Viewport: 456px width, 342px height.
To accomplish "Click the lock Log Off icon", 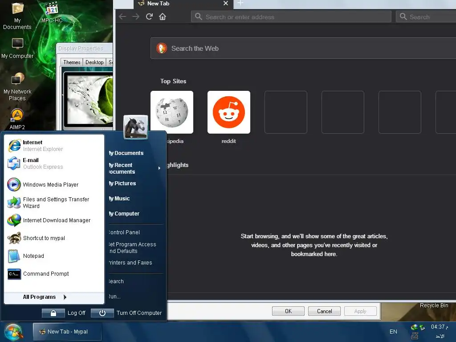I will 53,313.
